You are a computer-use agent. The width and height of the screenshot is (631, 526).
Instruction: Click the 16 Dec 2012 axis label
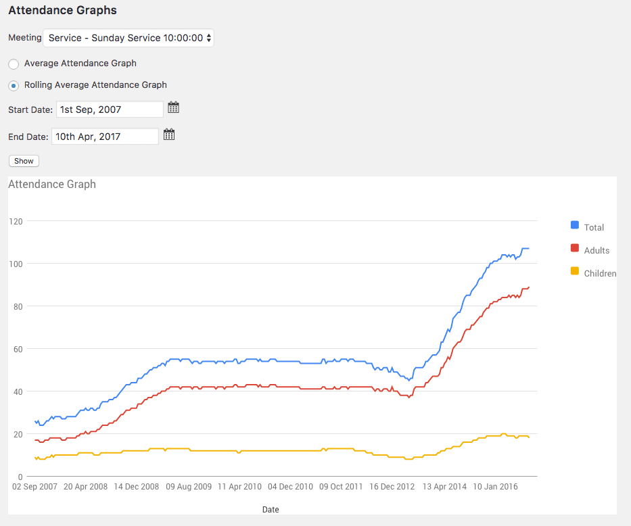point(392,486)
